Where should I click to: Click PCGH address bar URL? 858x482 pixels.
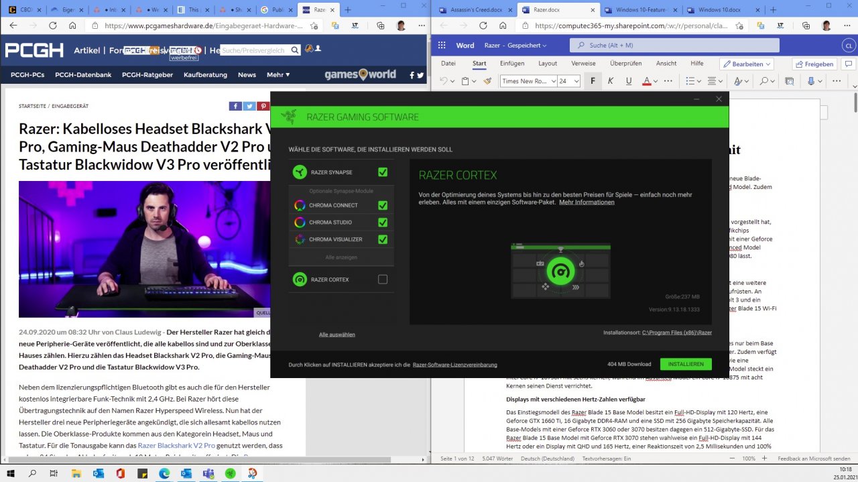(204, 25)
